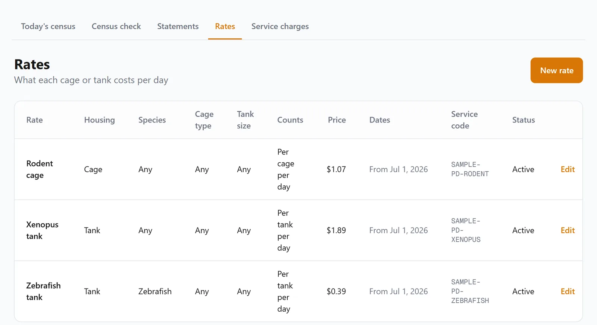Open the Today's census tab

48,26
